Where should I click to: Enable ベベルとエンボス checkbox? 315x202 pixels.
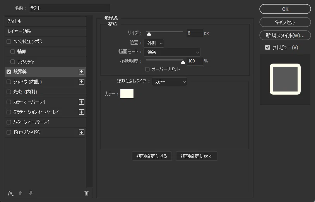click(x=9, y=41)
